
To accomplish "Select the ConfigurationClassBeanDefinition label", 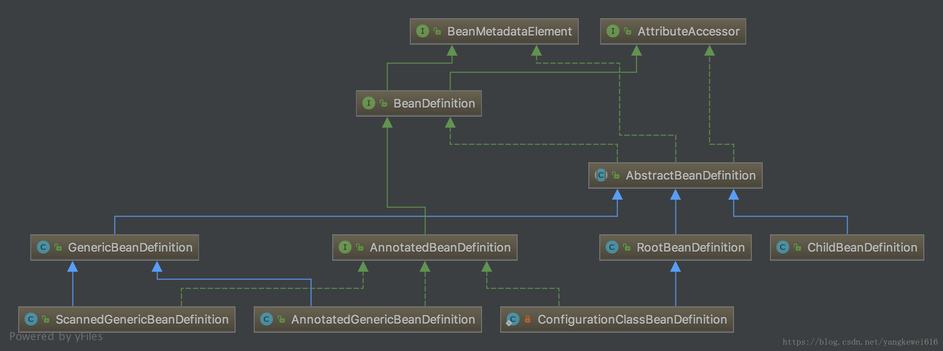I will (x=632, y=320).
